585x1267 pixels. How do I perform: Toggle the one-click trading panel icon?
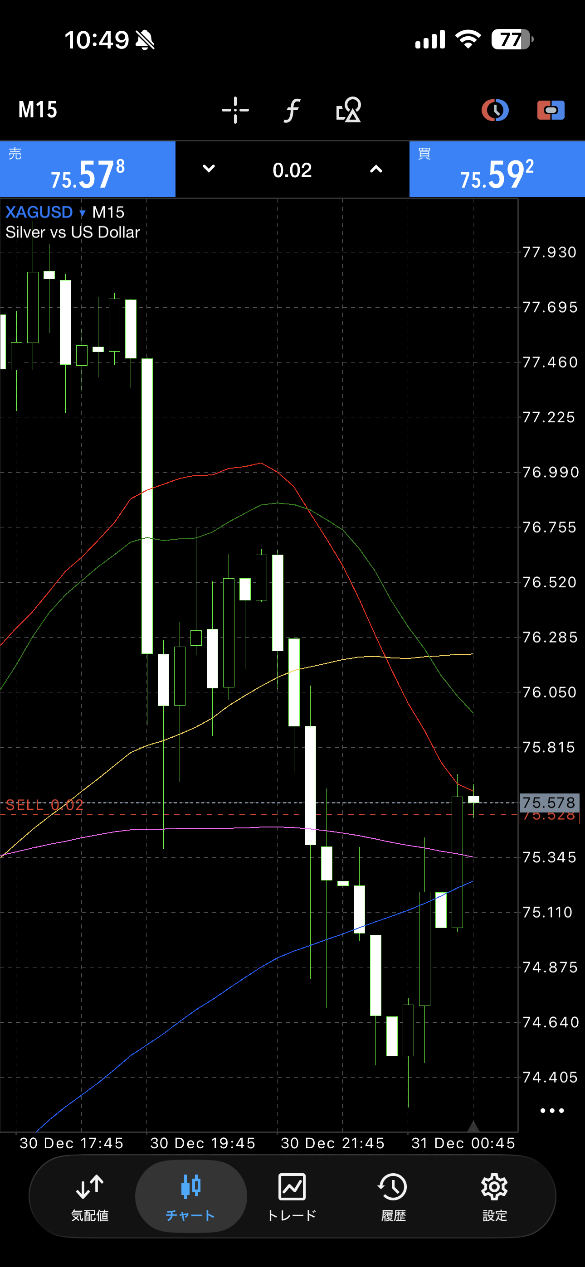[551, 110]
